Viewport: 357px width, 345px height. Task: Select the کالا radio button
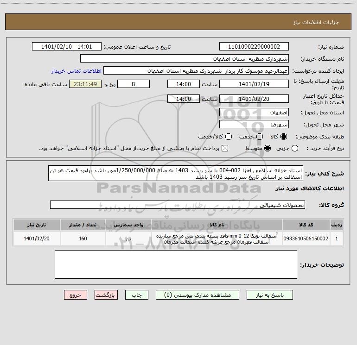pos(284,137)
